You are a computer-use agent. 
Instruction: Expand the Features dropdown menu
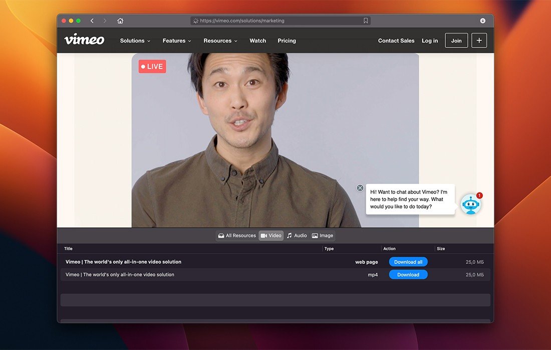click(x=177, y=41)
